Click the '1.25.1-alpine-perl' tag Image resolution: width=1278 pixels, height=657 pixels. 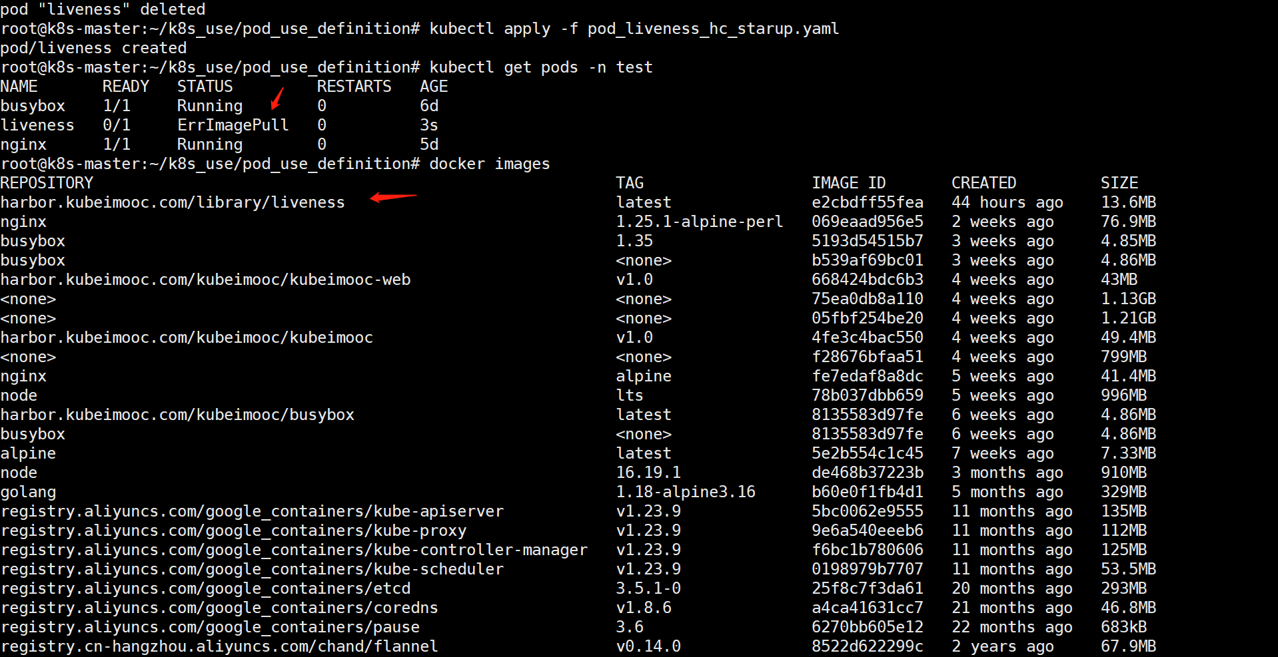coord(700,222)
